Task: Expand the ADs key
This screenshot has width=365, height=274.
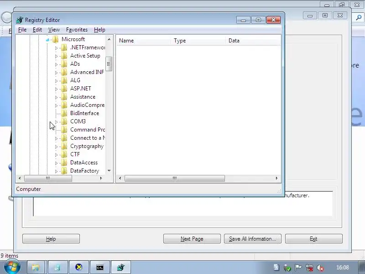Action: tap(56, 64)
